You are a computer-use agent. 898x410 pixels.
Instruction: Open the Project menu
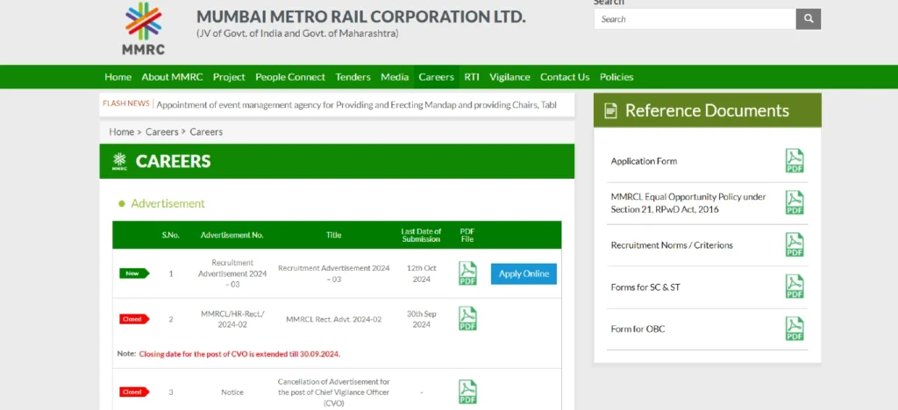coord(229,76)
